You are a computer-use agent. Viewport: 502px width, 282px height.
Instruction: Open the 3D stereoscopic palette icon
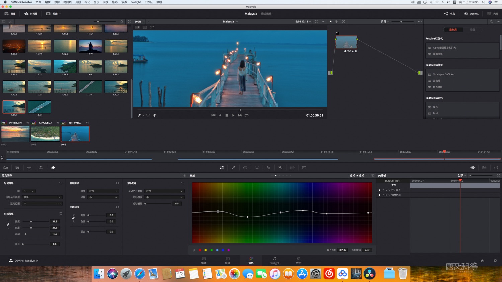[304, 168]
